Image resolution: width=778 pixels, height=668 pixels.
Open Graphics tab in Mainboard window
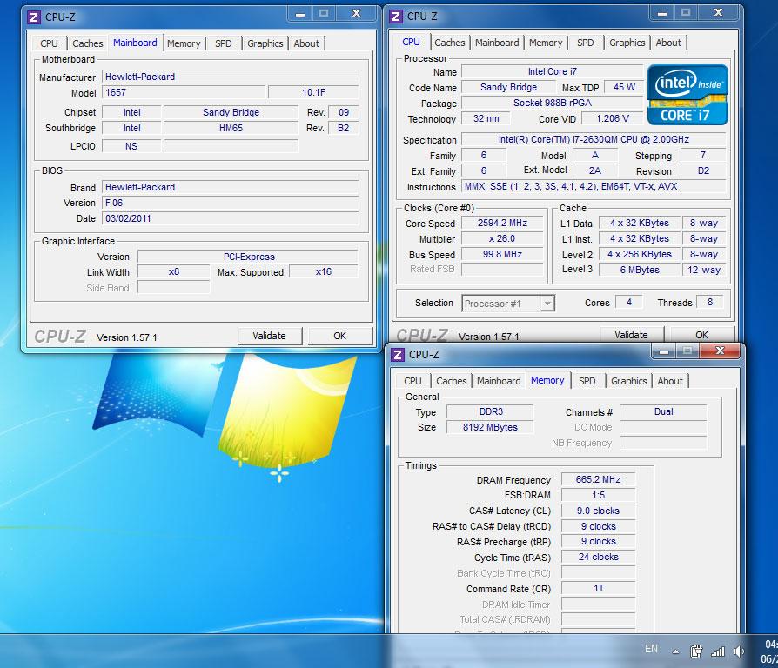tap(265, 43)
